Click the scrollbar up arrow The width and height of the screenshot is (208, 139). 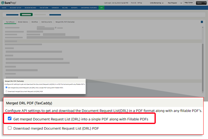tap(203, 27)
